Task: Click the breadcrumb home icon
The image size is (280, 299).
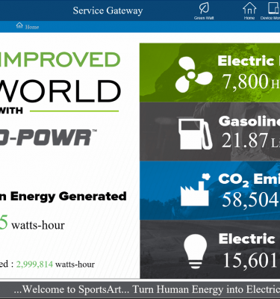Action: tap(19, 25)
